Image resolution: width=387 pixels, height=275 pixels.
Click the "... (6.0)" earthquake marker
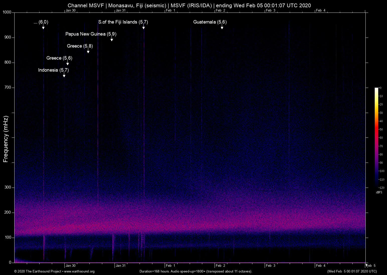point(44,28)
